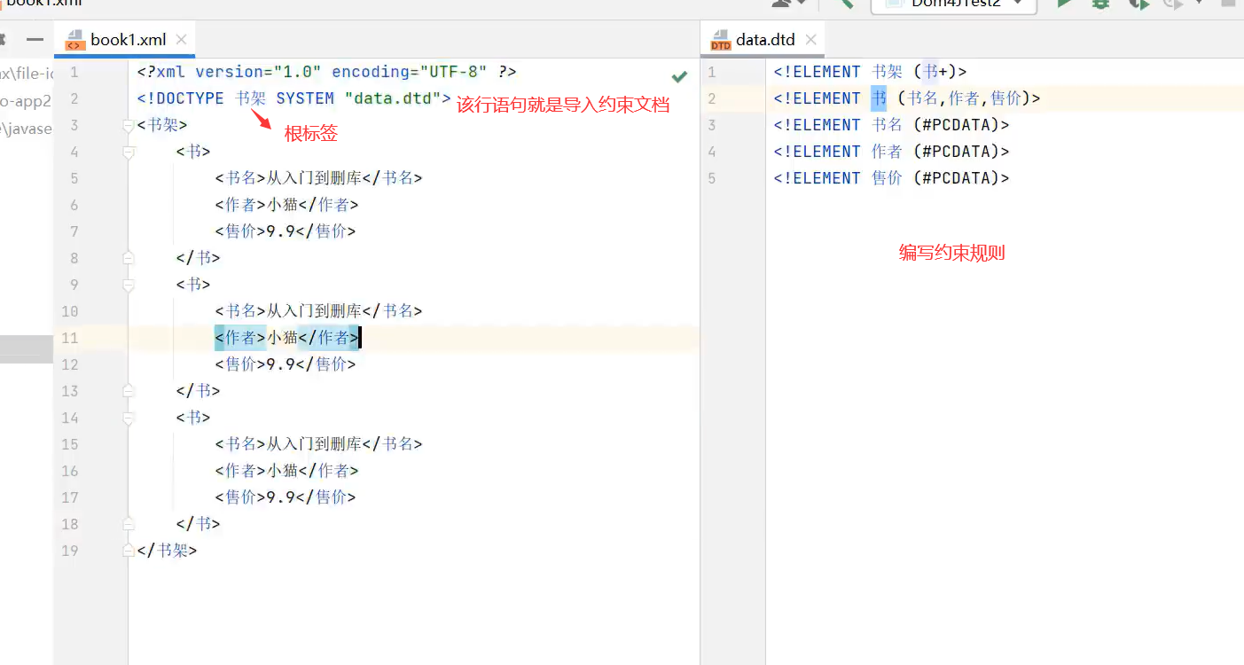This screenshot has height=665, width=1244.
Task: Toggle fold marker at </书架> on line 19
Action: pos(129,551)
